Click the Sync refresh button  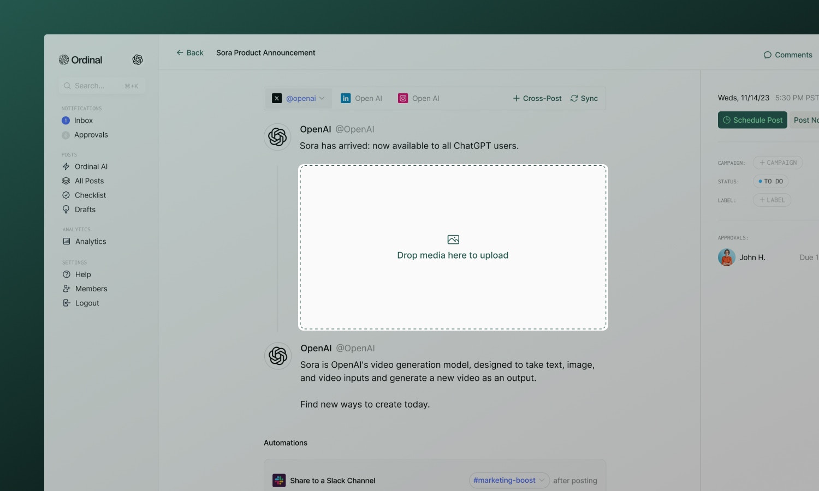point(584,98)
